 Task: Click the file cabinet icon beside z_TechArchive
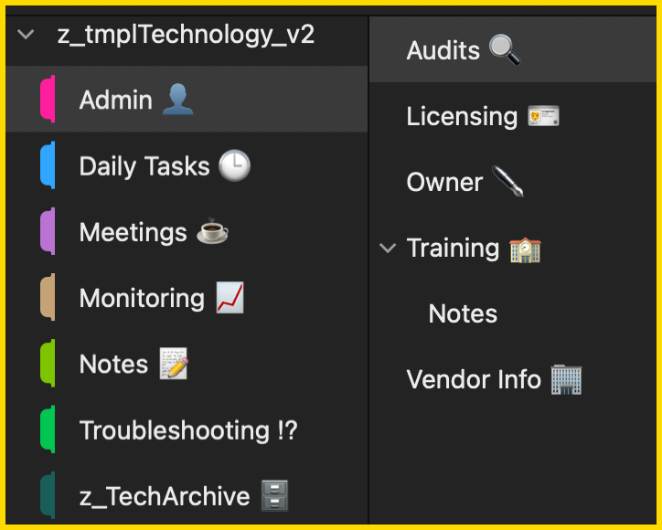point(274,495)
